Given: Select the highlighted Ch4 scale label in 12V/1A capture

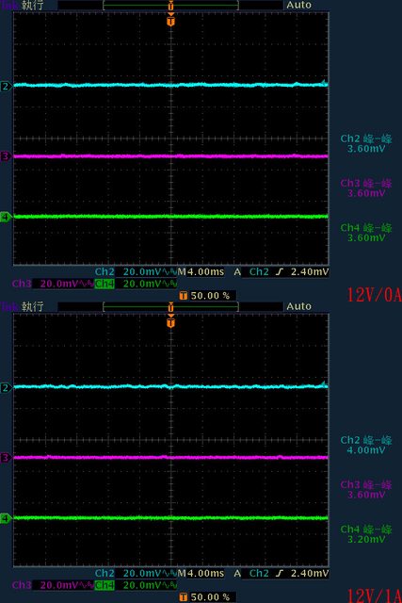Looking at the screenshot, I should (105, 585).
